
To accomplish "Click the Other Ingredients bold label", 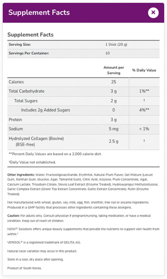I will pyautogui.click(x=21, y=175).
